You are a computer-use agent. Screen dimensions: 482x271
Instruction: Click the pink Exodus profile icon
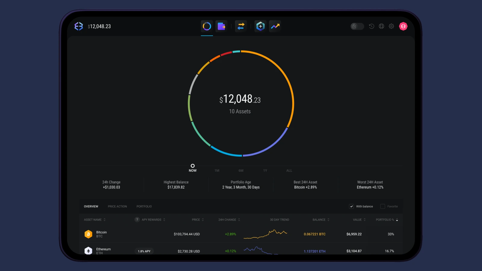(403, 26)
